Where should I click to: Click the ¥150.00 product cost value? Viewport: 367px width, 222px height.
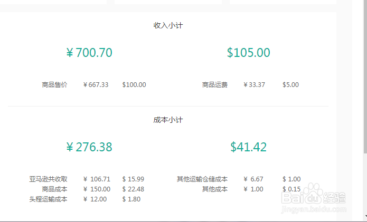pyautogui.click(x=97, y=189)
